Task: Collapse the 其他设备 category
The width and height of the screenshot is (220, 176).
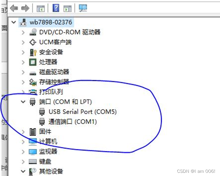Action: pos(23,171)
